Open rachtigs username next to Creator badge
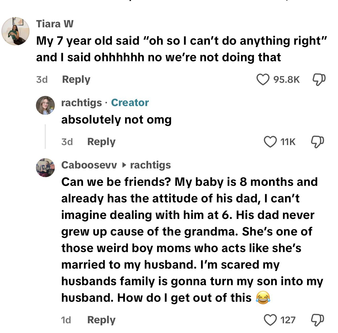The image size is (338, 333). tap(81, 103)
